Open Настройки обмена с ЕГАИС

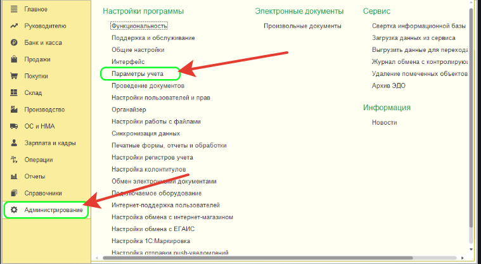pyautogui.click(x=153, y=229)
